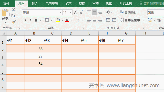Toggle Italic formatting
This screenshot has height=92, width=164.
pyautogui.click(x=30, y=20)
